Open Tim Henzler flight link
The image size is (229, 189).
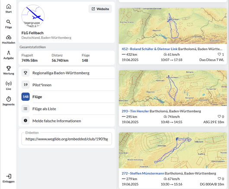pos(135,111)
